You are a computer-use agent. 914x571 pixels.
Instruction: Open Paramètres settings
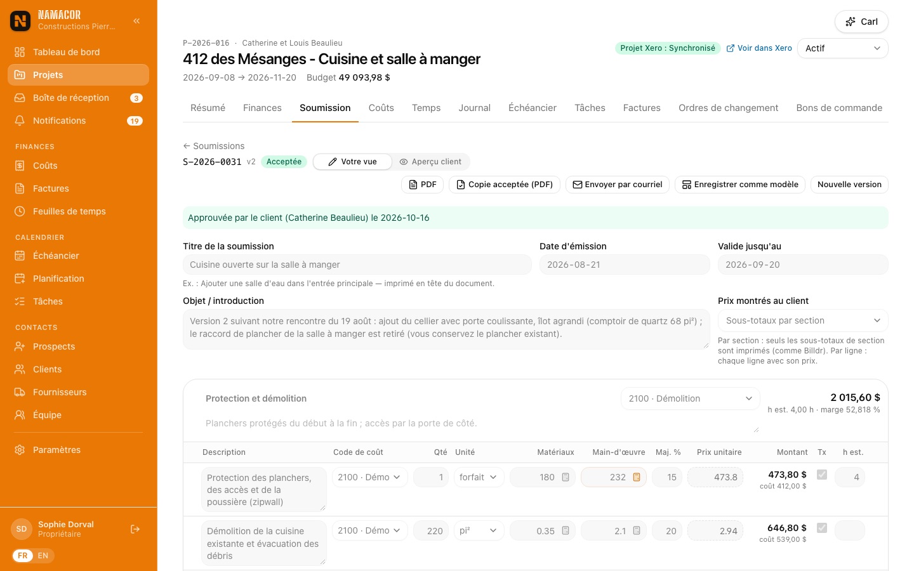(78, 450)
